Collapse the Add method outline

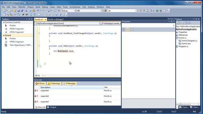click(x=39, y=46)
